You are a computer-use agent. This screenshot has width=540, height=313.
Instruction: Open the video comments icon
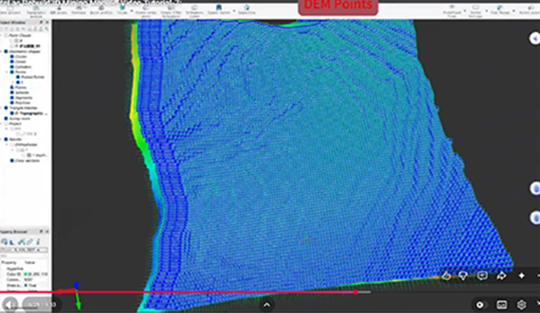click(x=482, y=275)
